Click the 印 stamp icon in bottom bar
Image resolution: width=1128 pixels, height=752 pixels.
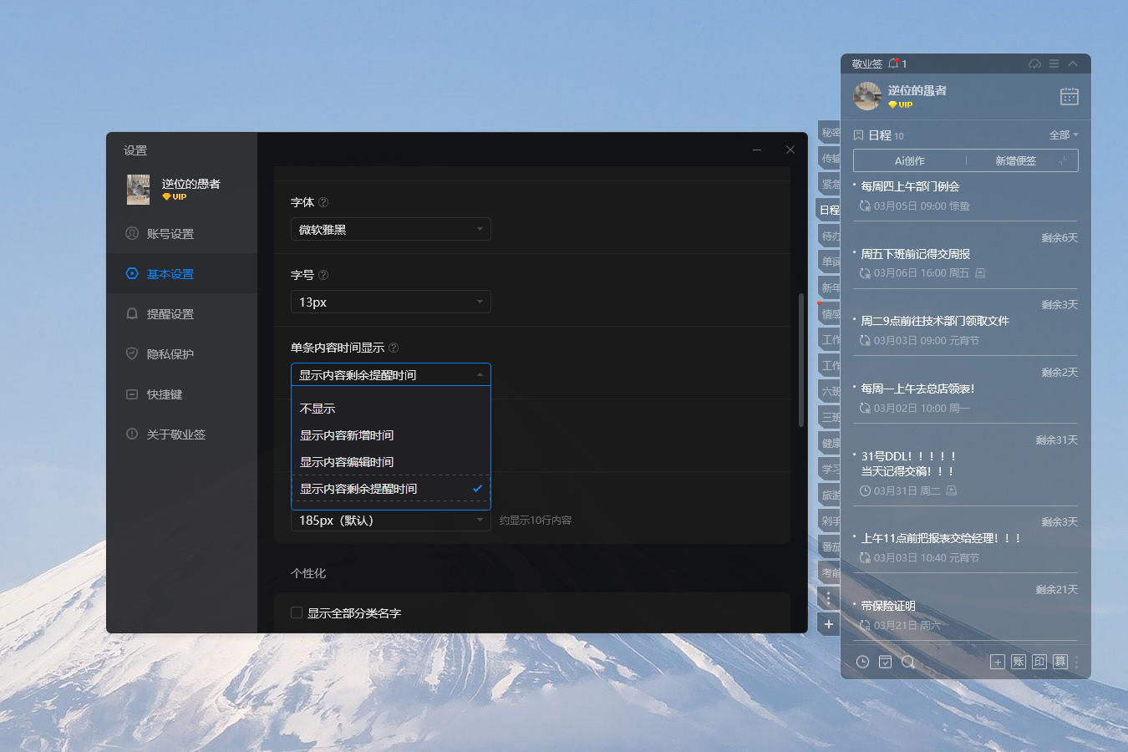(x=1039, y=661)
